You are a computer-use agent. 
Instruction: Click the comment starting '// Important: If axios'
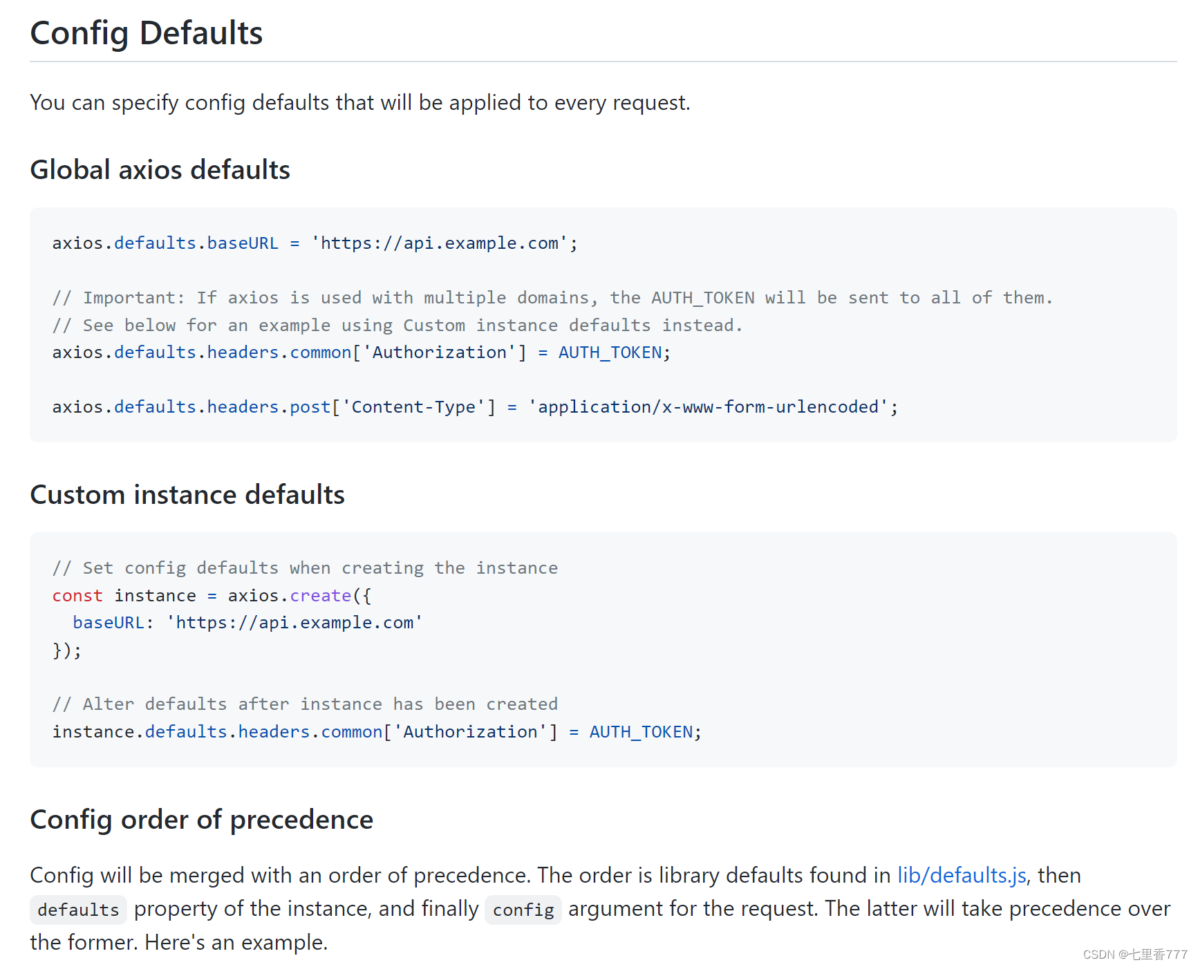pyautogui.click(x=552, y=298)
